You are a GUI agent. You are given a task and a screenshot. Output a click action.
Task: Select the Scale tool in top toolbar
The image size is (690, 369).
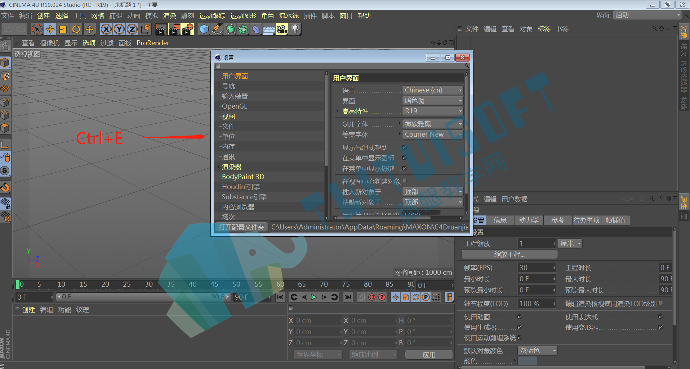tap(63, 29)
